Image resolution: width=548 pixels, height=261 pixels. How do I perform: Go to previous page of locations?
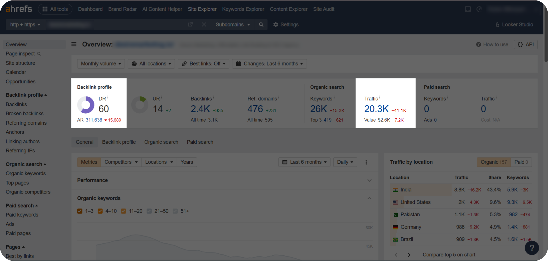[x=396, y=255]
